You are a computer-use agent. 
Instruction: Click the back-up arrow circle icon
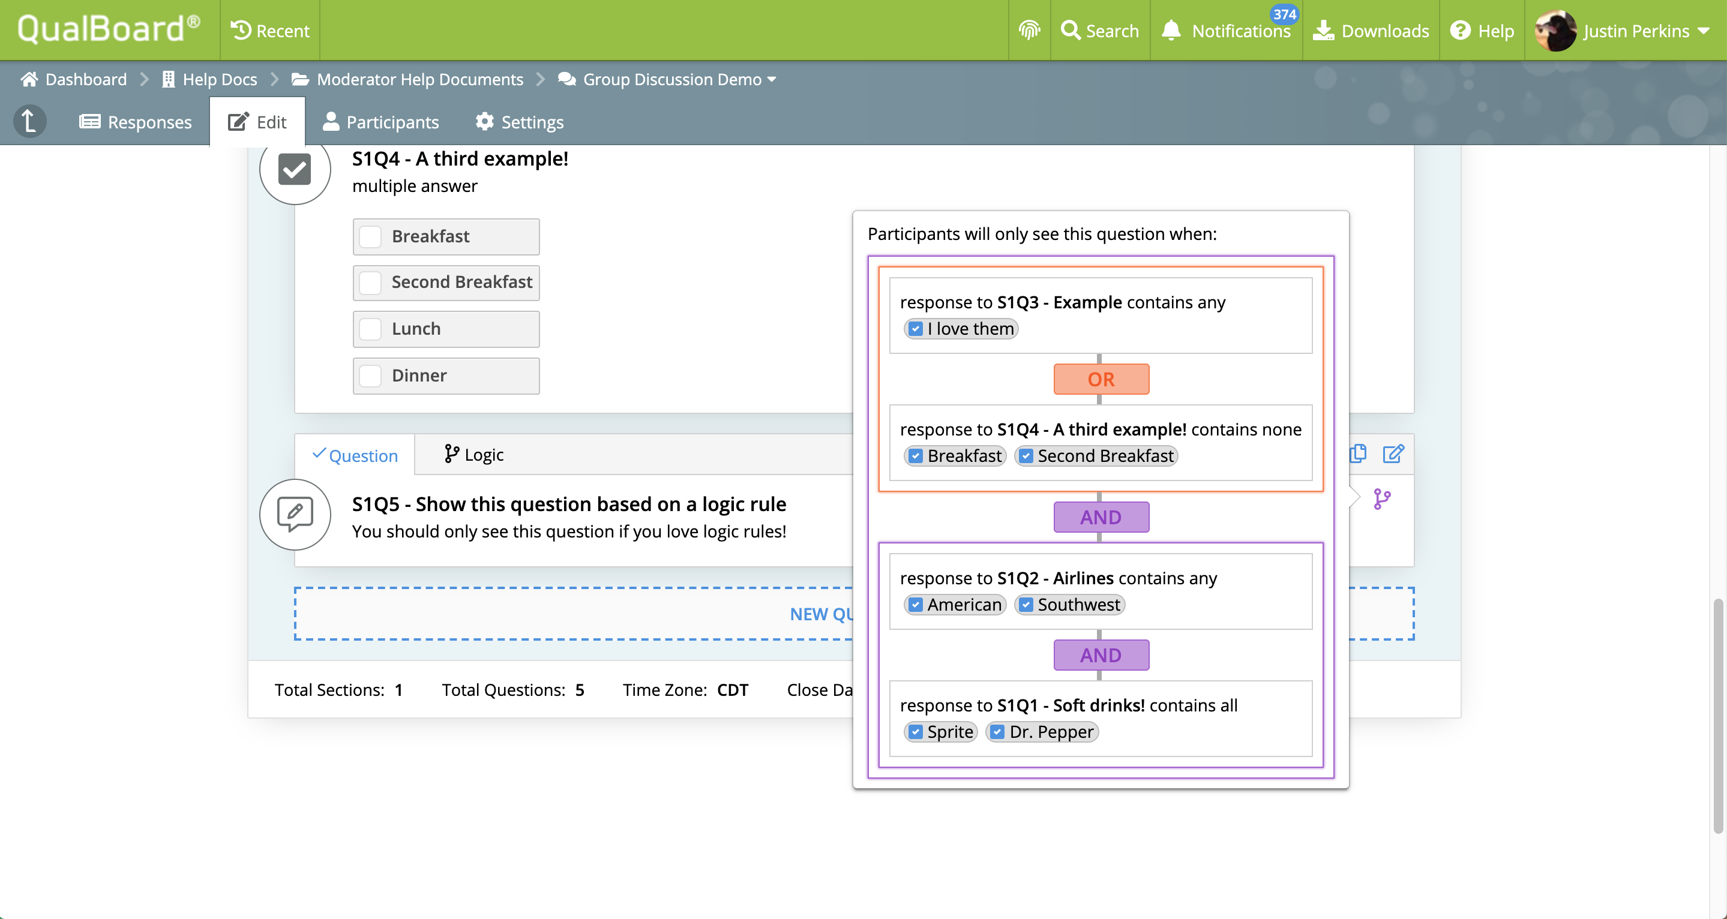[29, 121]
